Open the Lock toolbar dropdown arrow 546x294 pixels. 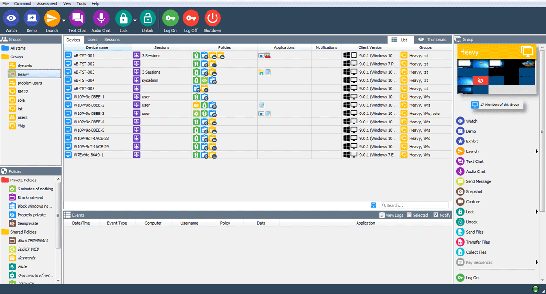135,21
